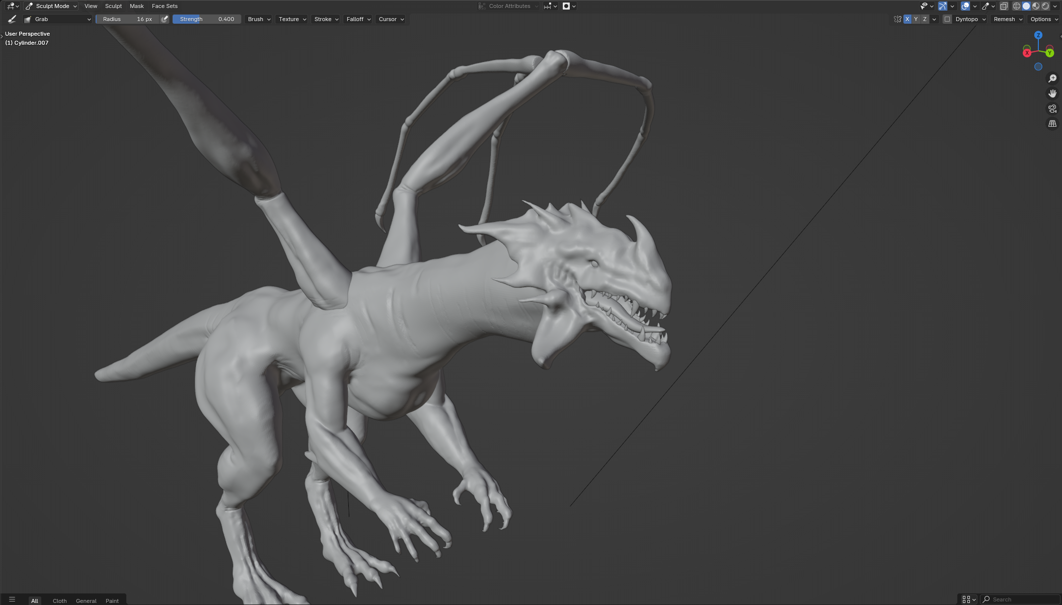Toggle viewport gizmos display button

click(x=942, y=6)
